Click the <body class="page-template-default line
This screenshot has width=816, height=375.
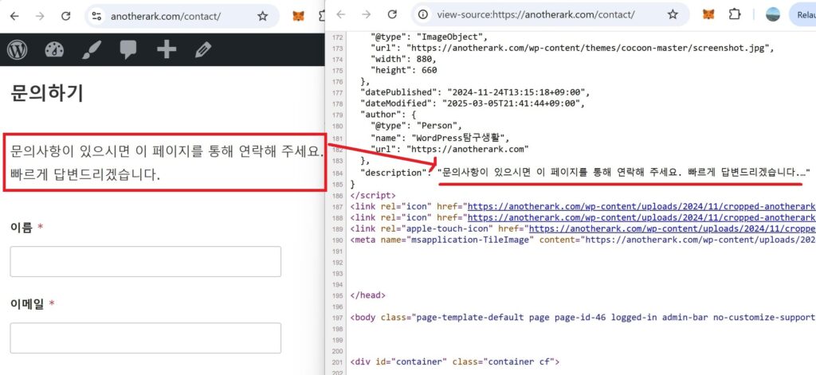point(583,318)
